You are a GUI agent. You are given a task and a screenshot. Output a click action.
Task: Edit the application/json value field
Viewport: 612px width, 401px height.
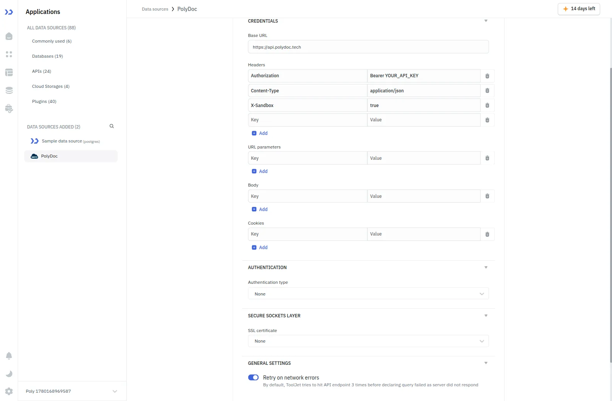(424, 91)
